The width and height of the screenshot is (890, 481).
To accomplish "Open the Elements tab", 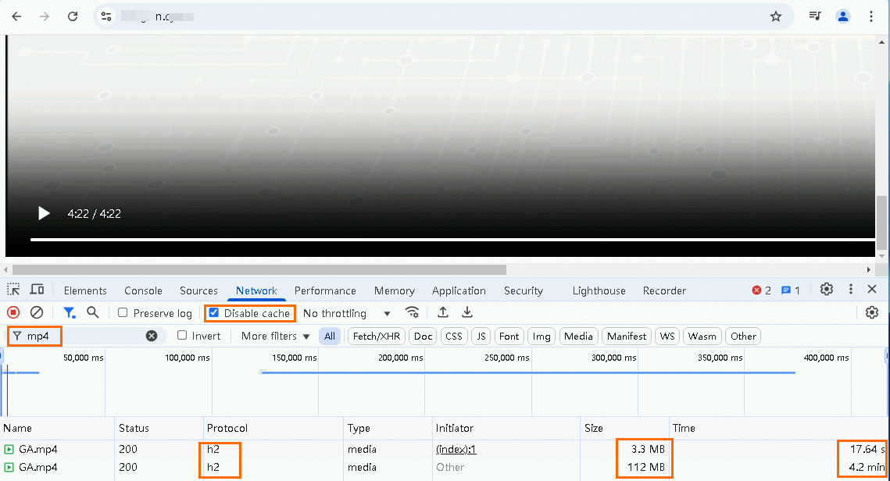I will pos(85,290).
